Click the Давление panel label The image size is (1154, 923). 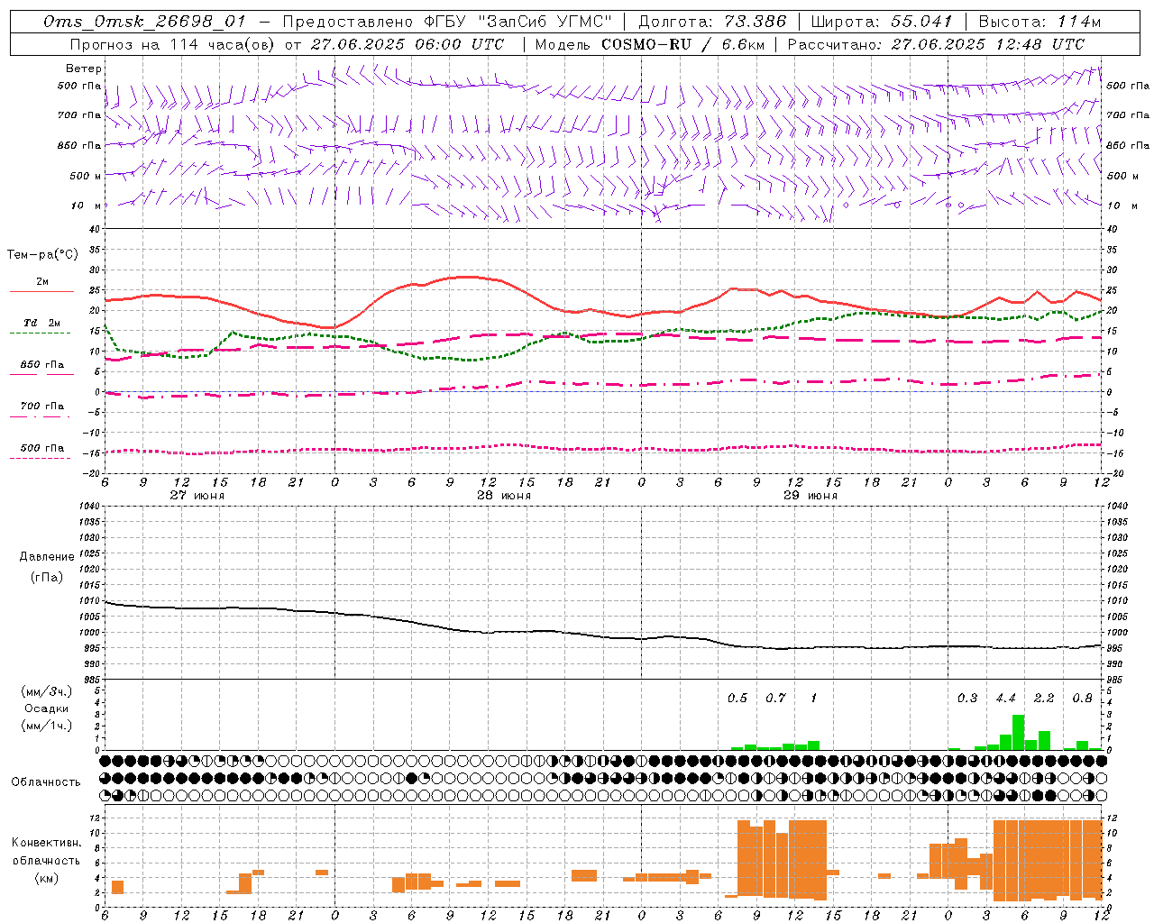(47, 557)
